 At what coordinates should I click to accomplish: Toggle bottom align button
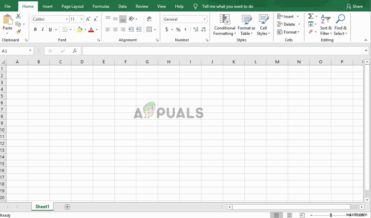(123, 19)
